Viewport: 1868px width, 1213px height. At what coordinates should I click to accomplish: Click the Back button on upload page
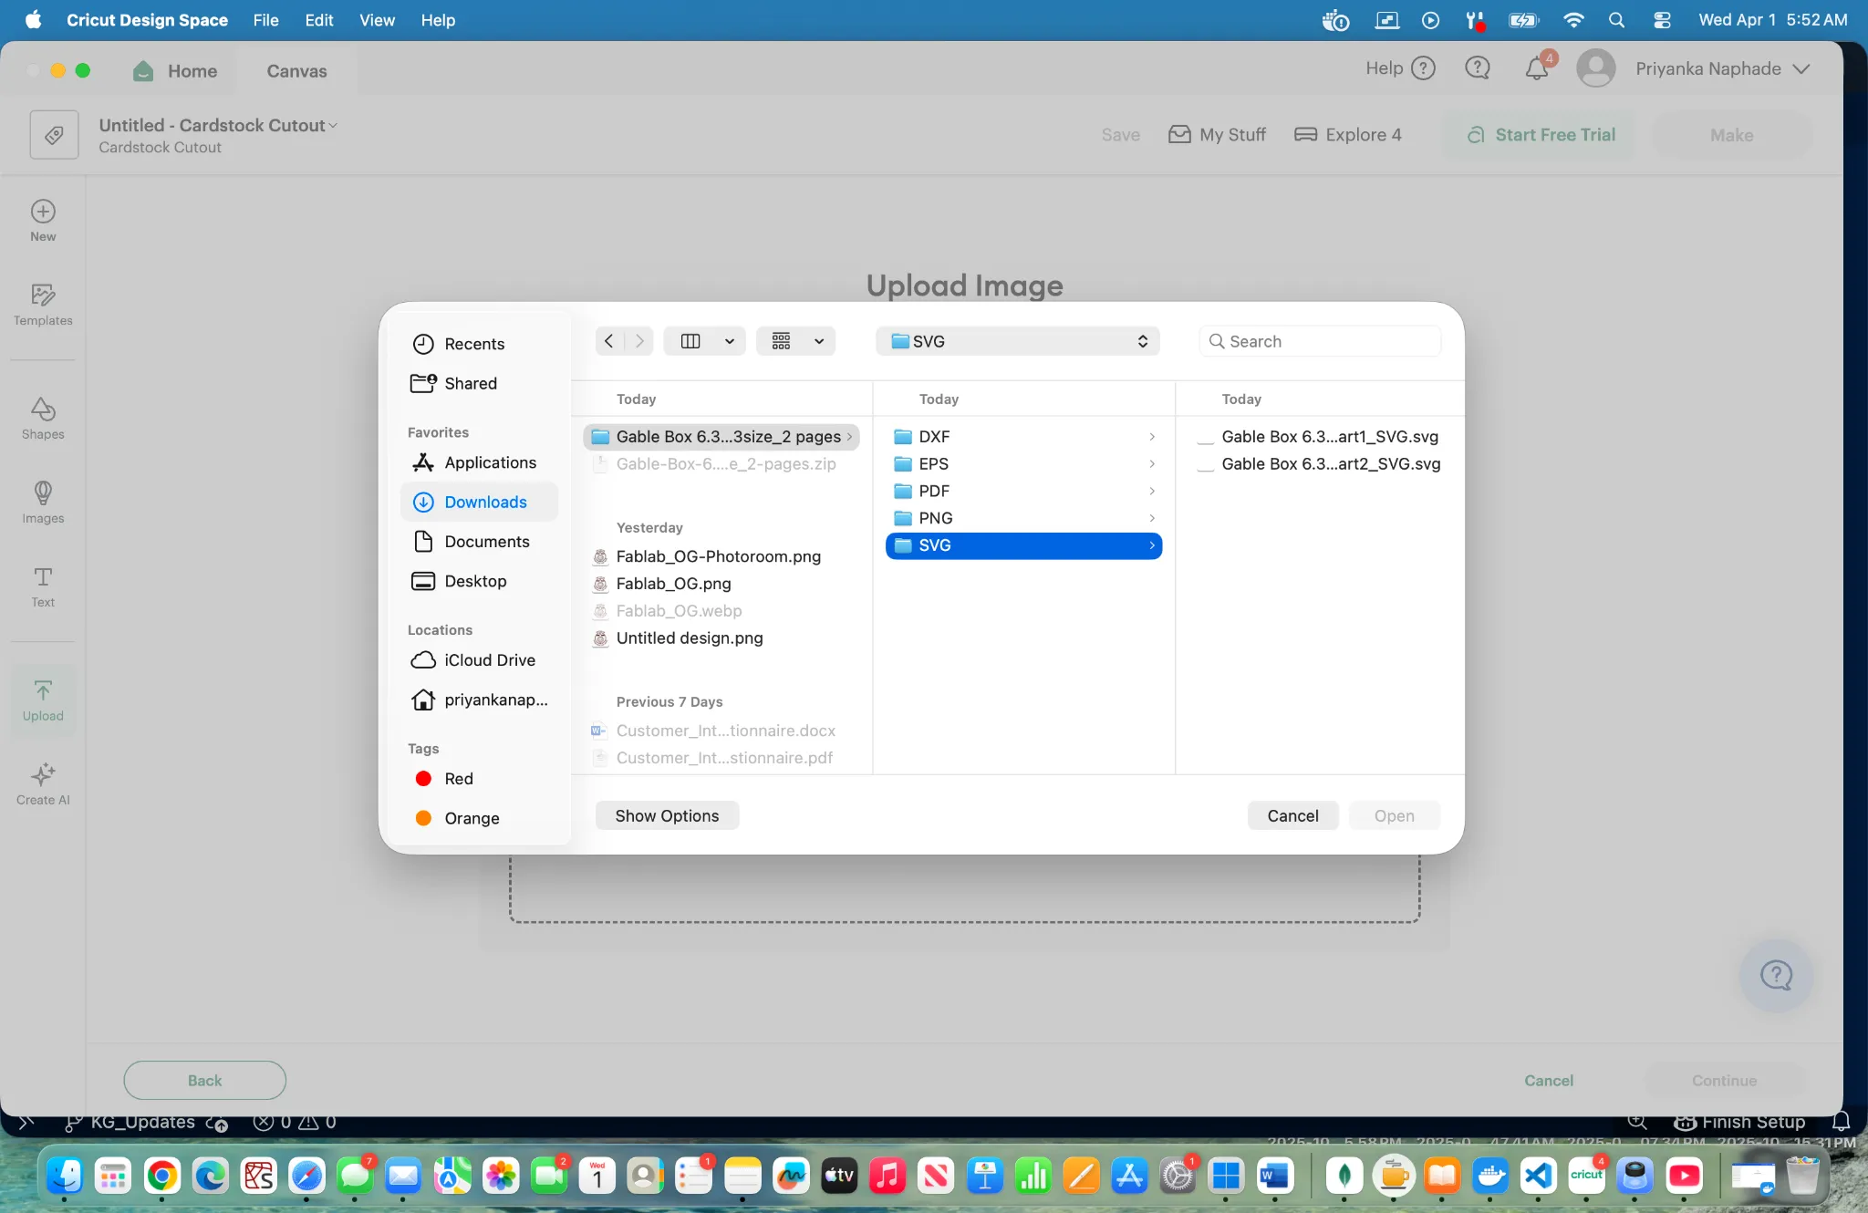point(205,1080)
